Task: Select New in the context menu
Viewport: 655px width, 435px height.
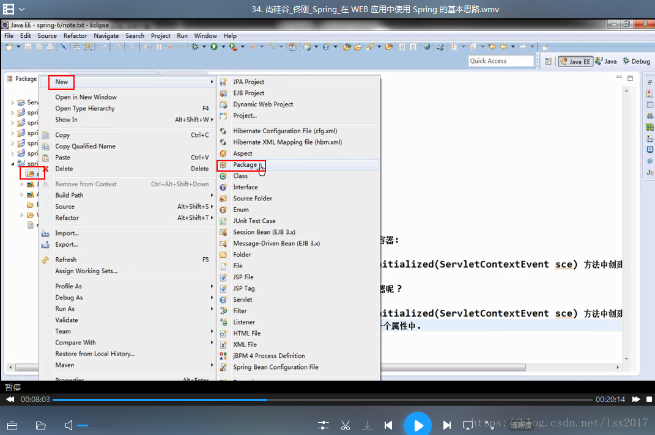Action: (x=61, y=82)
